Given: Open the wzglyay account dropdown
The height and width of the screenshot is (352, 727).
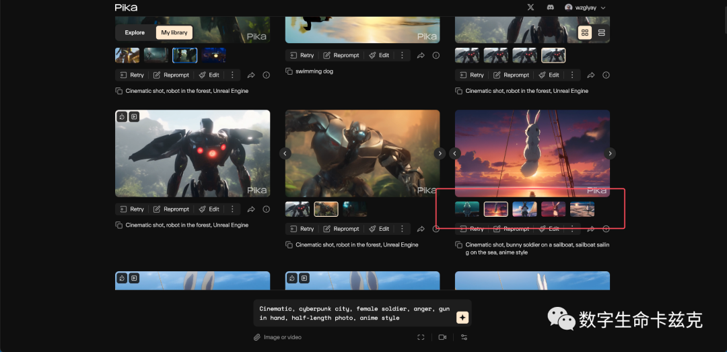Looking at the screenshot, I should (585, 7).
